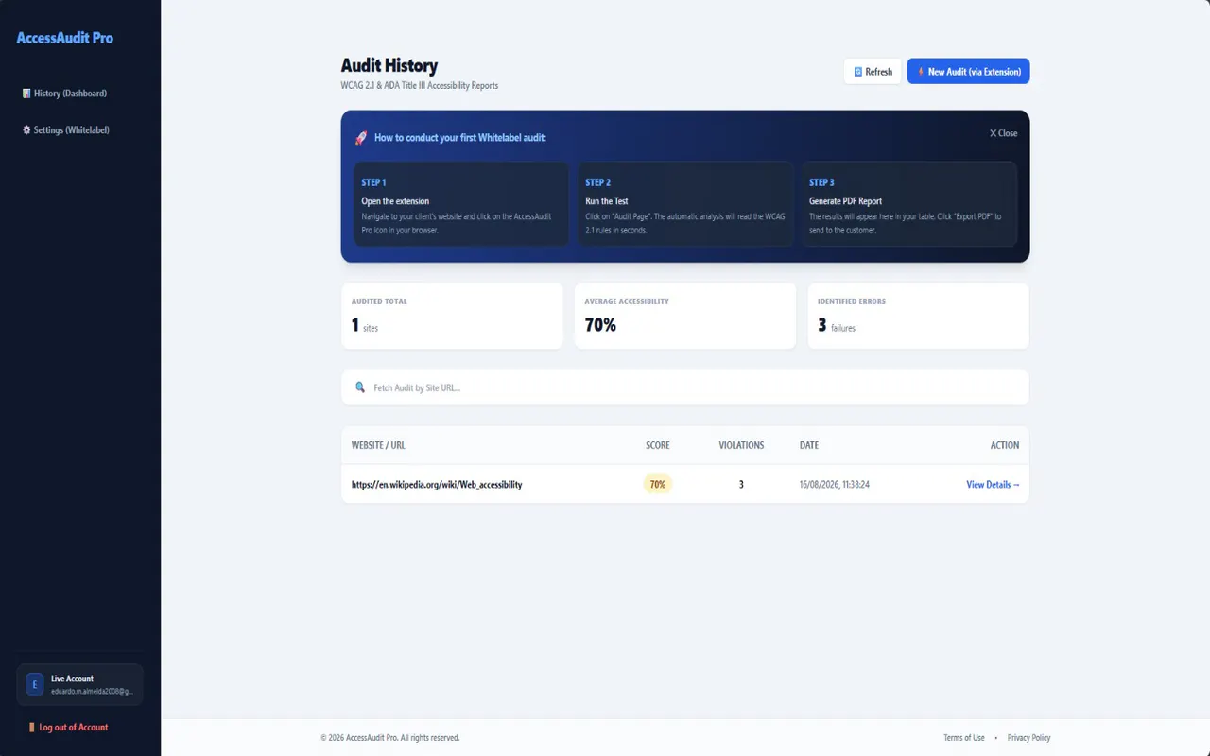Click the Audit History heading
Image resolution: width=1210 pixels, height=756 pixels.
point(389,66)
